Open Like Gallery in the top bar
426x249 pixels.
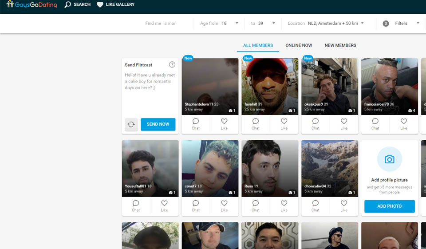[x=115, y=4]
